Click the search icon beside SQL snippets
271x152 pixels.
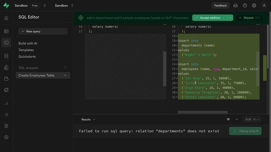(65, 68)
